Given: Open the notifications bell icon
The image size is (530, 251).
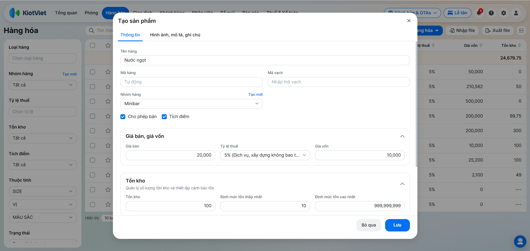Looking at the screenshot, I should (x=479, y=13).
